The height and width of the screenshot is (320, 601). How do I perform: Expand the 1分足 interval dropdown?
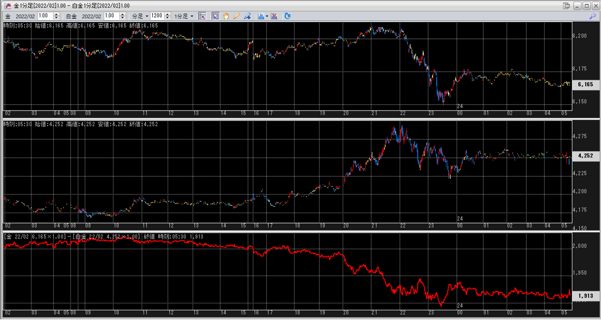tap(184, 16)
